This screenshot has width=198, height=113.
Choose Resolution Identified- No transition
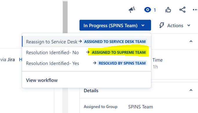(86, 52)
